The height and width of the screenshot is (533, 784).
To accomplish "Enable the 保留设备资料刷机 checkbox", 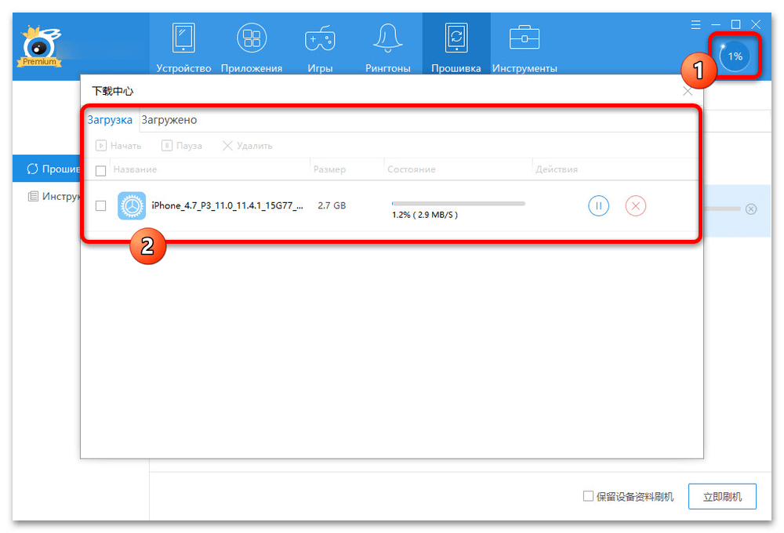I will [x=588, y=496].
